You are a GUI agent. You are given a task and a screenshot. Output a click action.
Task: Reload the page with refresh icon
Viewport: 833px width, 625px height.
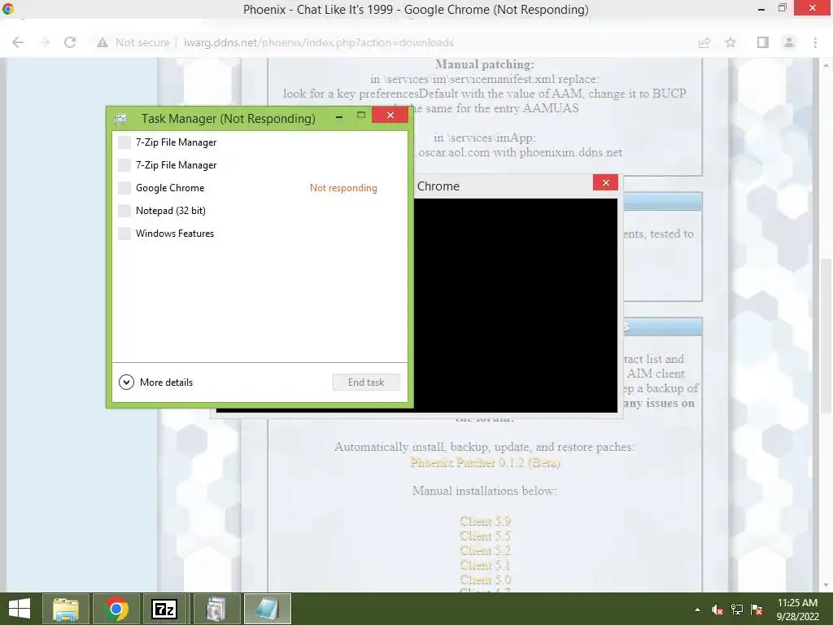pos(70,42)
